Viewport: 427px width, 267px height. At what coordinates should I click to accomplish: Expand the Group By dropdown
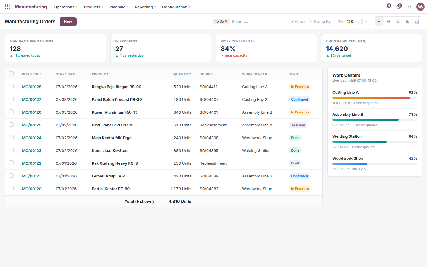(320, 21)
